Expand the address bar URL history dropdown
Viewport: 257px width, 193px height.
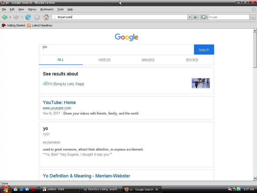tap(190, 17)
